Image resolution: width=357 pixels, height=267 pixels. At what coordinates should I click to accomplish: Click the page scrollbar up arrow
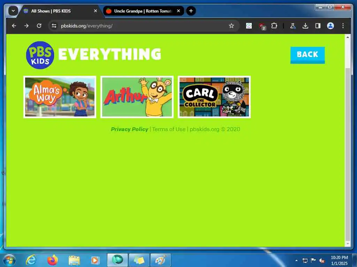348,37
